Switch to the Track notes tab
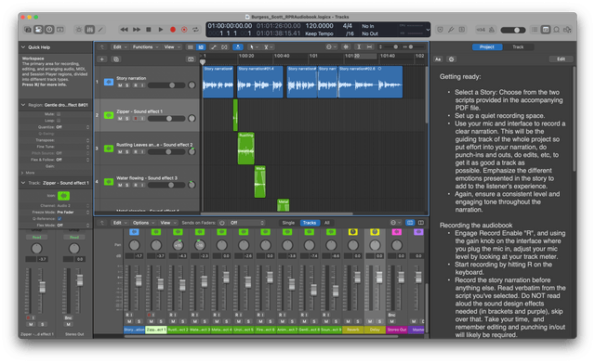Viewport: 595px width, 363px height. pos(518,47)
